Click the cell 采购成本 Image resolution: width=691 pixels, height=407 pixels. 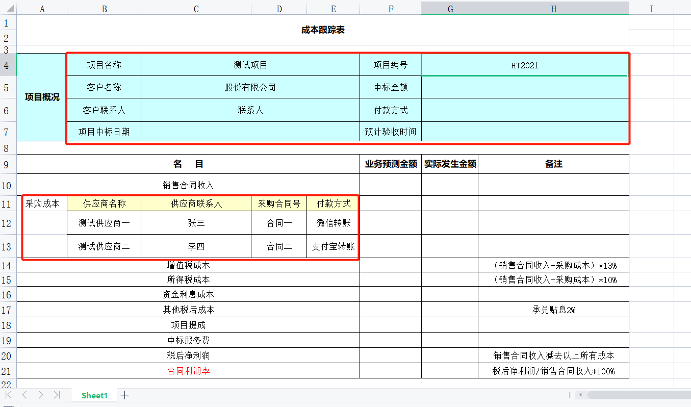click(42, 203)
